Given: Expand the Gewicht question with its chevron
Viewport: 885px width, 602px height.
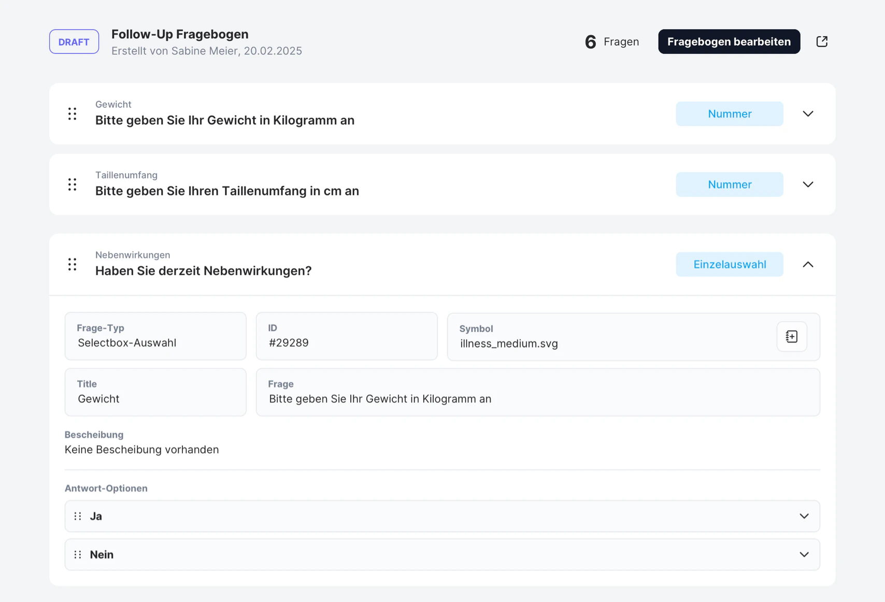Looking at the screenshot, I should click(808, 114).
